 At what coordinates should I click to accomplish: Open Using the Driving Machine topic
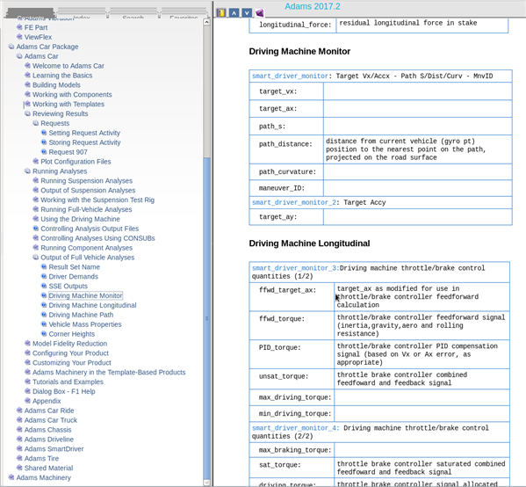(x=80, y=219)
